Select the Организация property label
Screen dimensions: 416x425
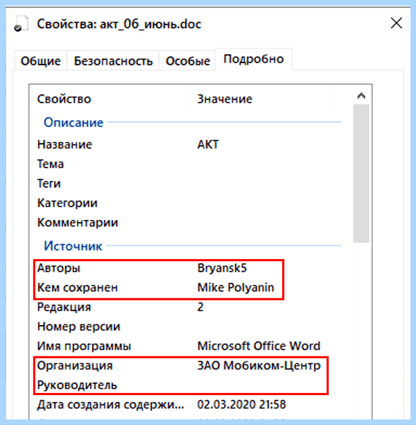(75, 366)
